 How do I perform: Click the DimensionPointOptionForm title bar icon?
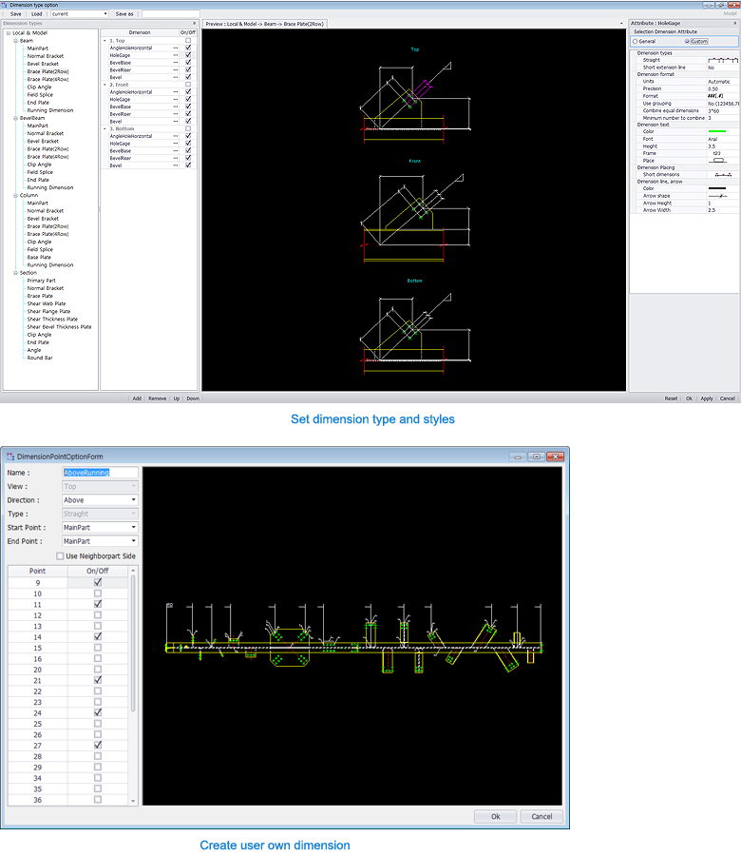tap(10, 457)
